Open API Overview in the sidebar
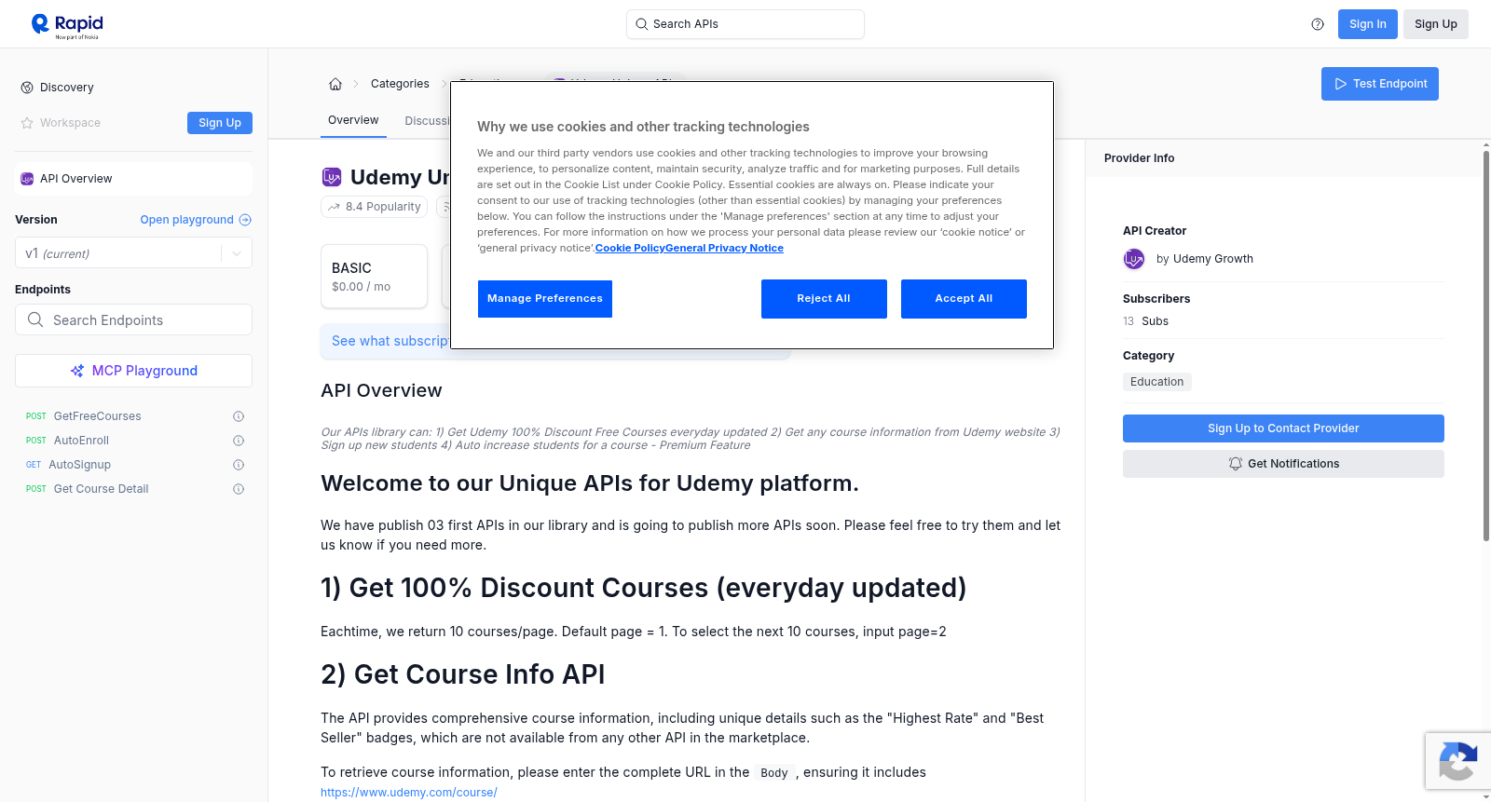The image size is (1491, 802). (133, 179)
